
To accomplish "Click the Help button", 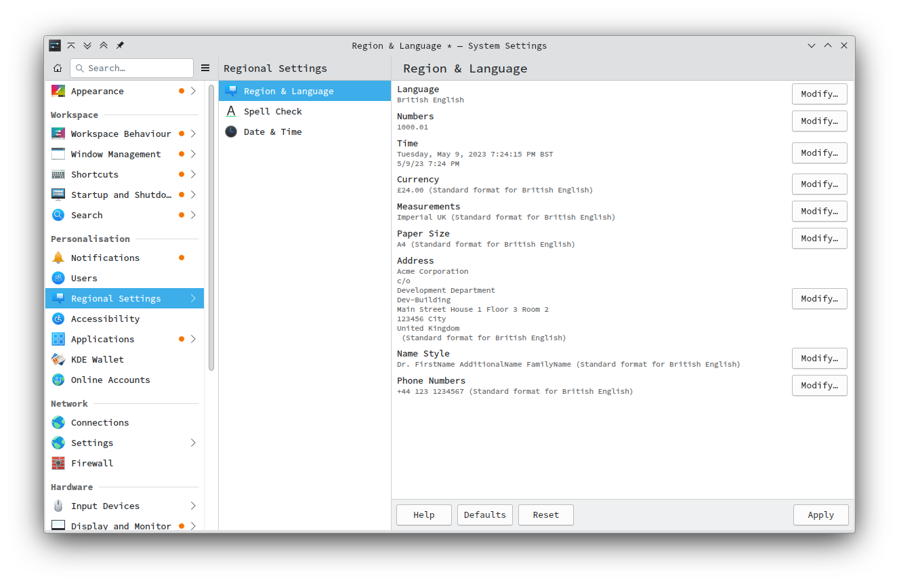I will pyautogui.click(x=424, y=515).
